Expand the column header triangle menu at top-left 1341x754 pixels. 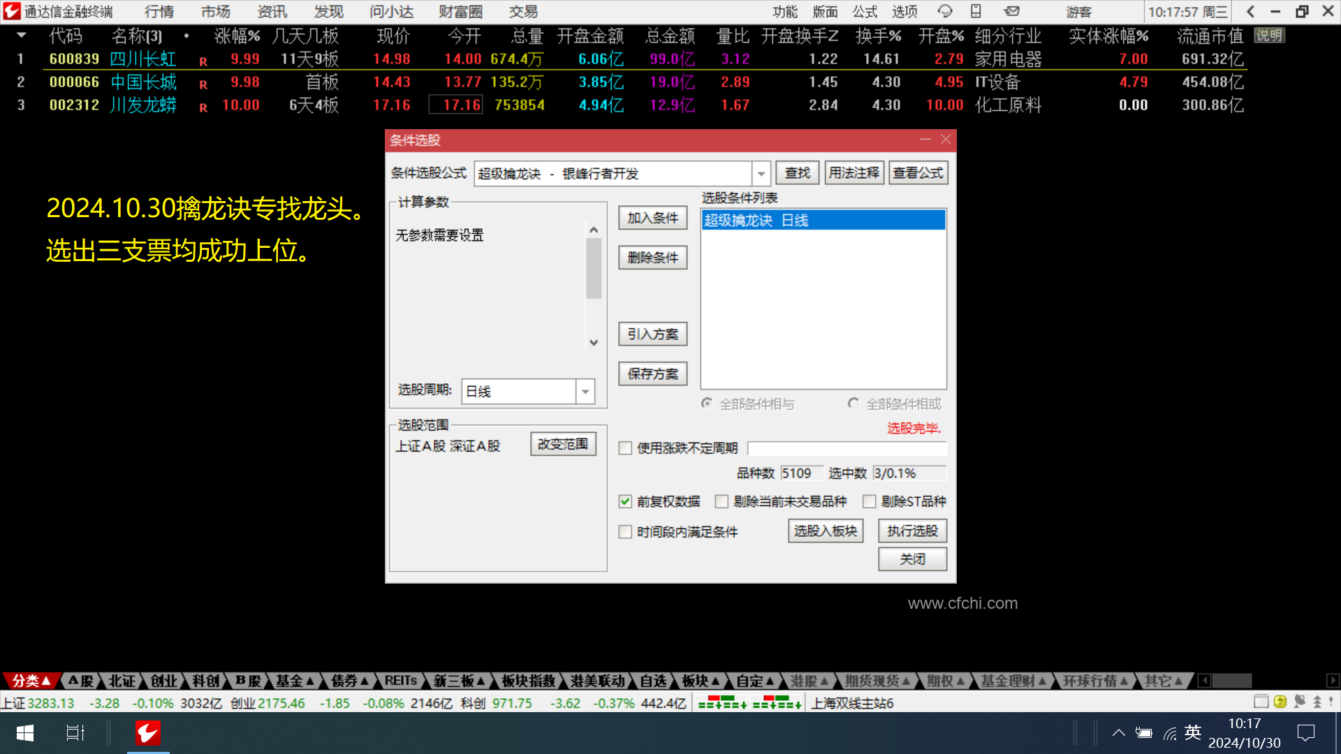tap(21, 35)
